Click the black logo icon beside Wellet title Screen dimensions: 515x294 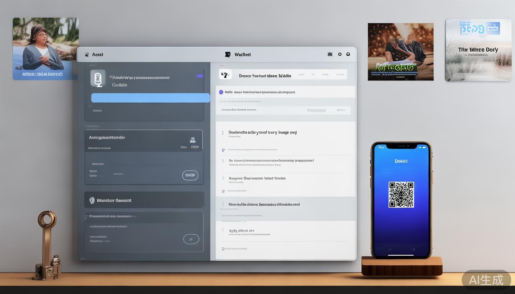tap(228, 54)
